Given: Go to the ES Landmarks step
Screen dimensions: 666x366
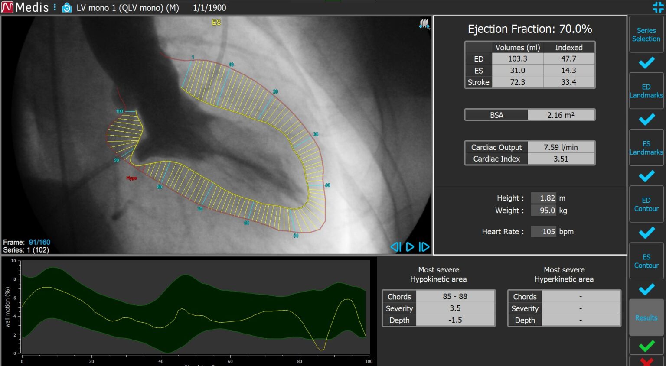Looking at the screenshot, I should 646,148.
